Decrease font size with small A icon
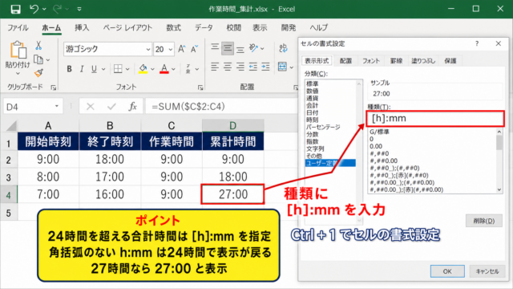 pyautogui.click(x=194, y=49)
